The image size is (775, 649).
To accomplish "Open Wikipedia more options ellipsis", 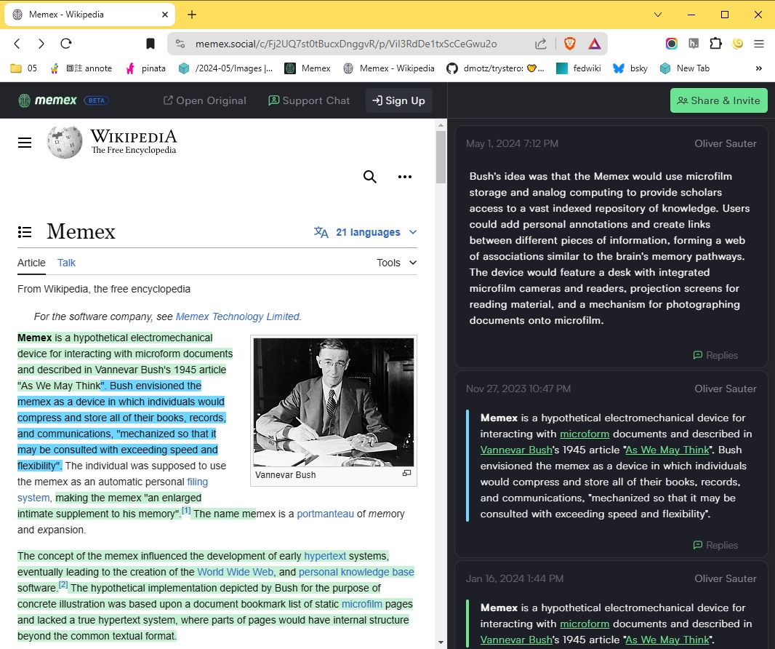I will [x=405, y=177].
